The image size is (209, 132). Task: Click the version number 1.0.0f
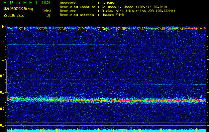click(x=46, y=3)
